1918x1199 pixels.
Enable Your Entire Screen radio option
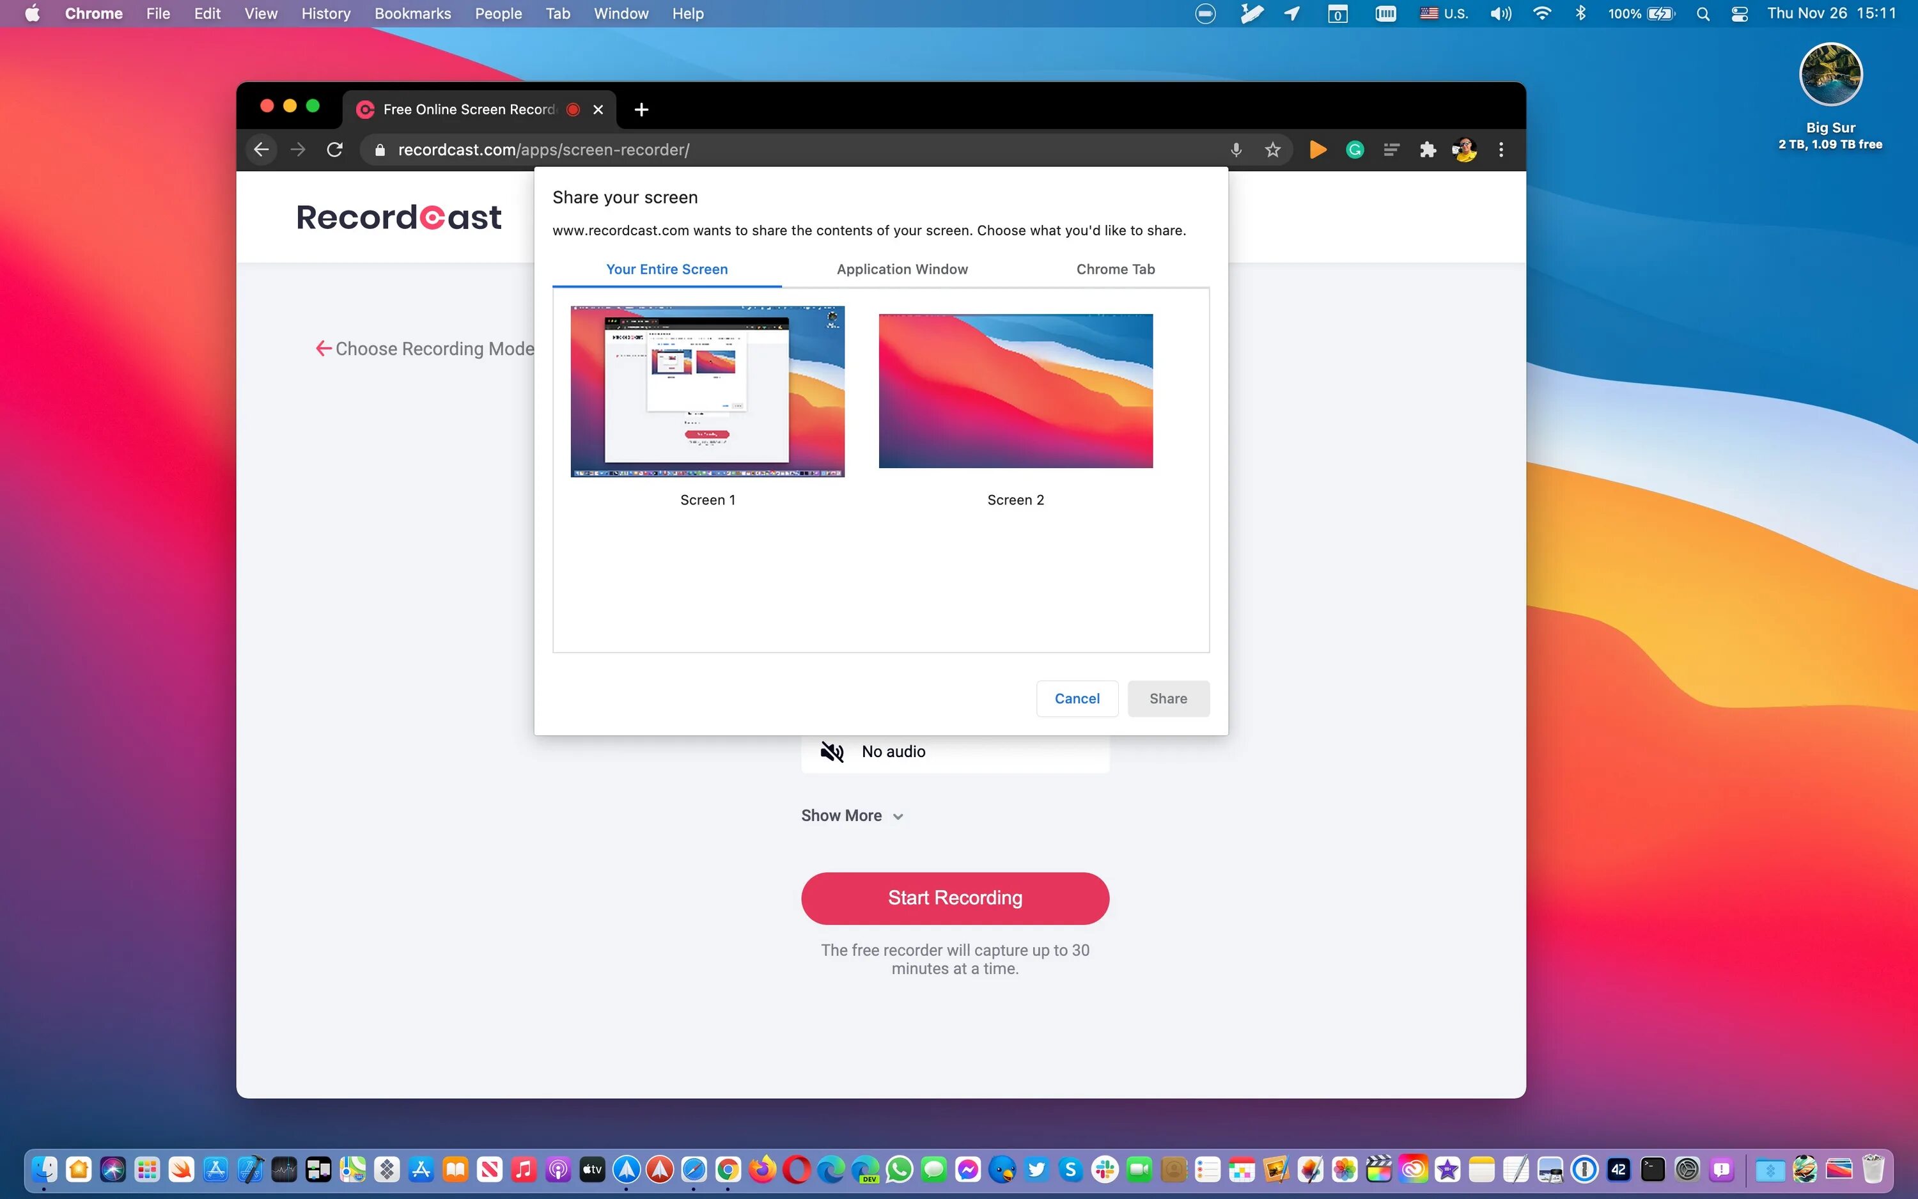click(x=667, y=269)
